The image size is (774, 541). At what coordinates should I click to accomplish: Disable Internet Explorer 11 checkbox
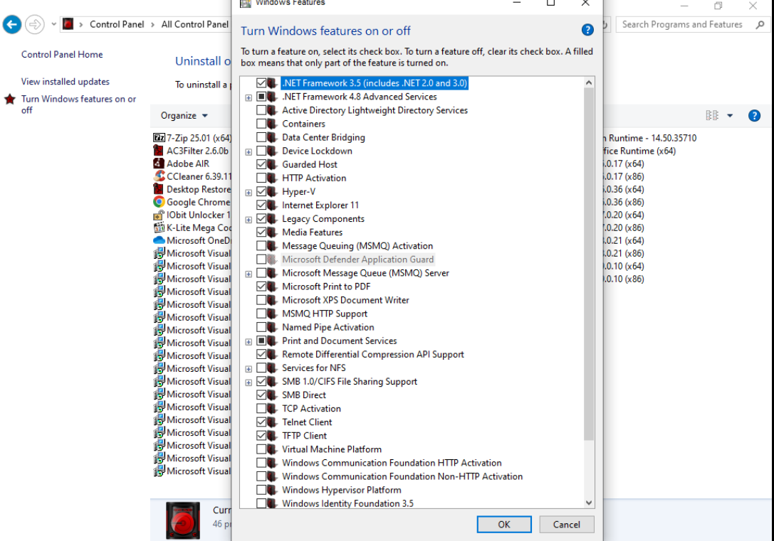point(261,205)
